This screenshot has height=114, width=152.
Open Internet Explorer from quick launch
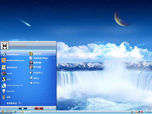[x=15, y=112]
